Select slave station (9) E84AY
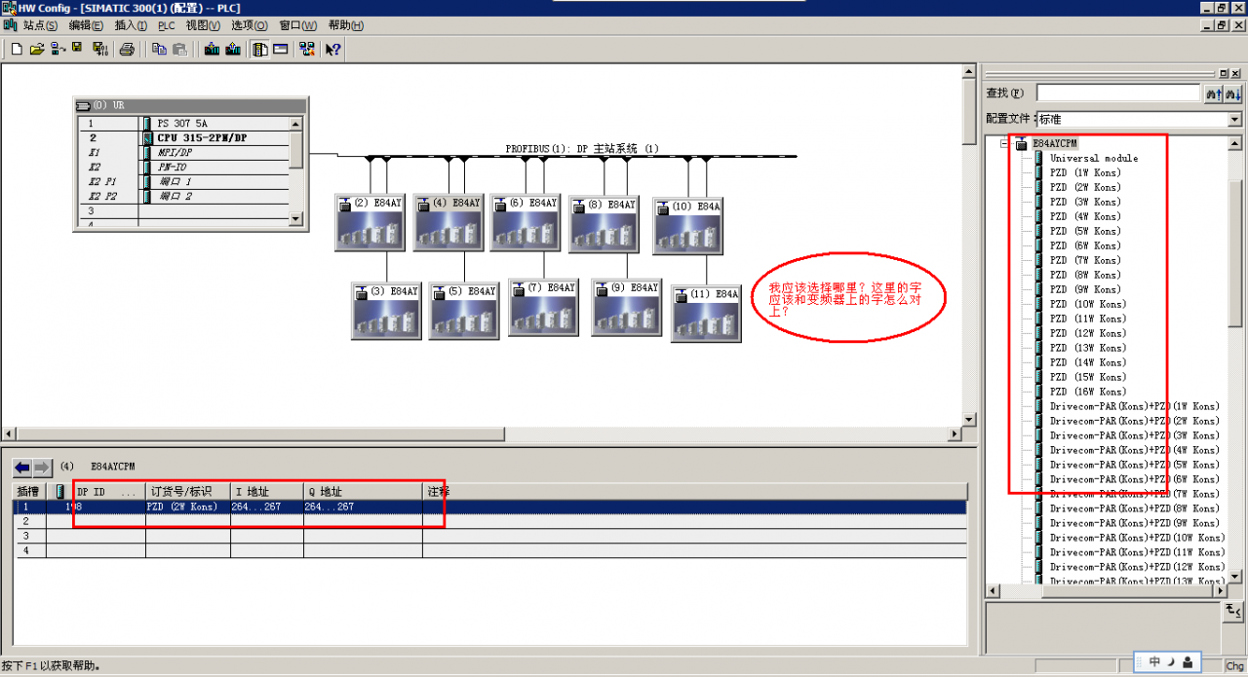Viewport: 1248px width, 677px height. 627,308
